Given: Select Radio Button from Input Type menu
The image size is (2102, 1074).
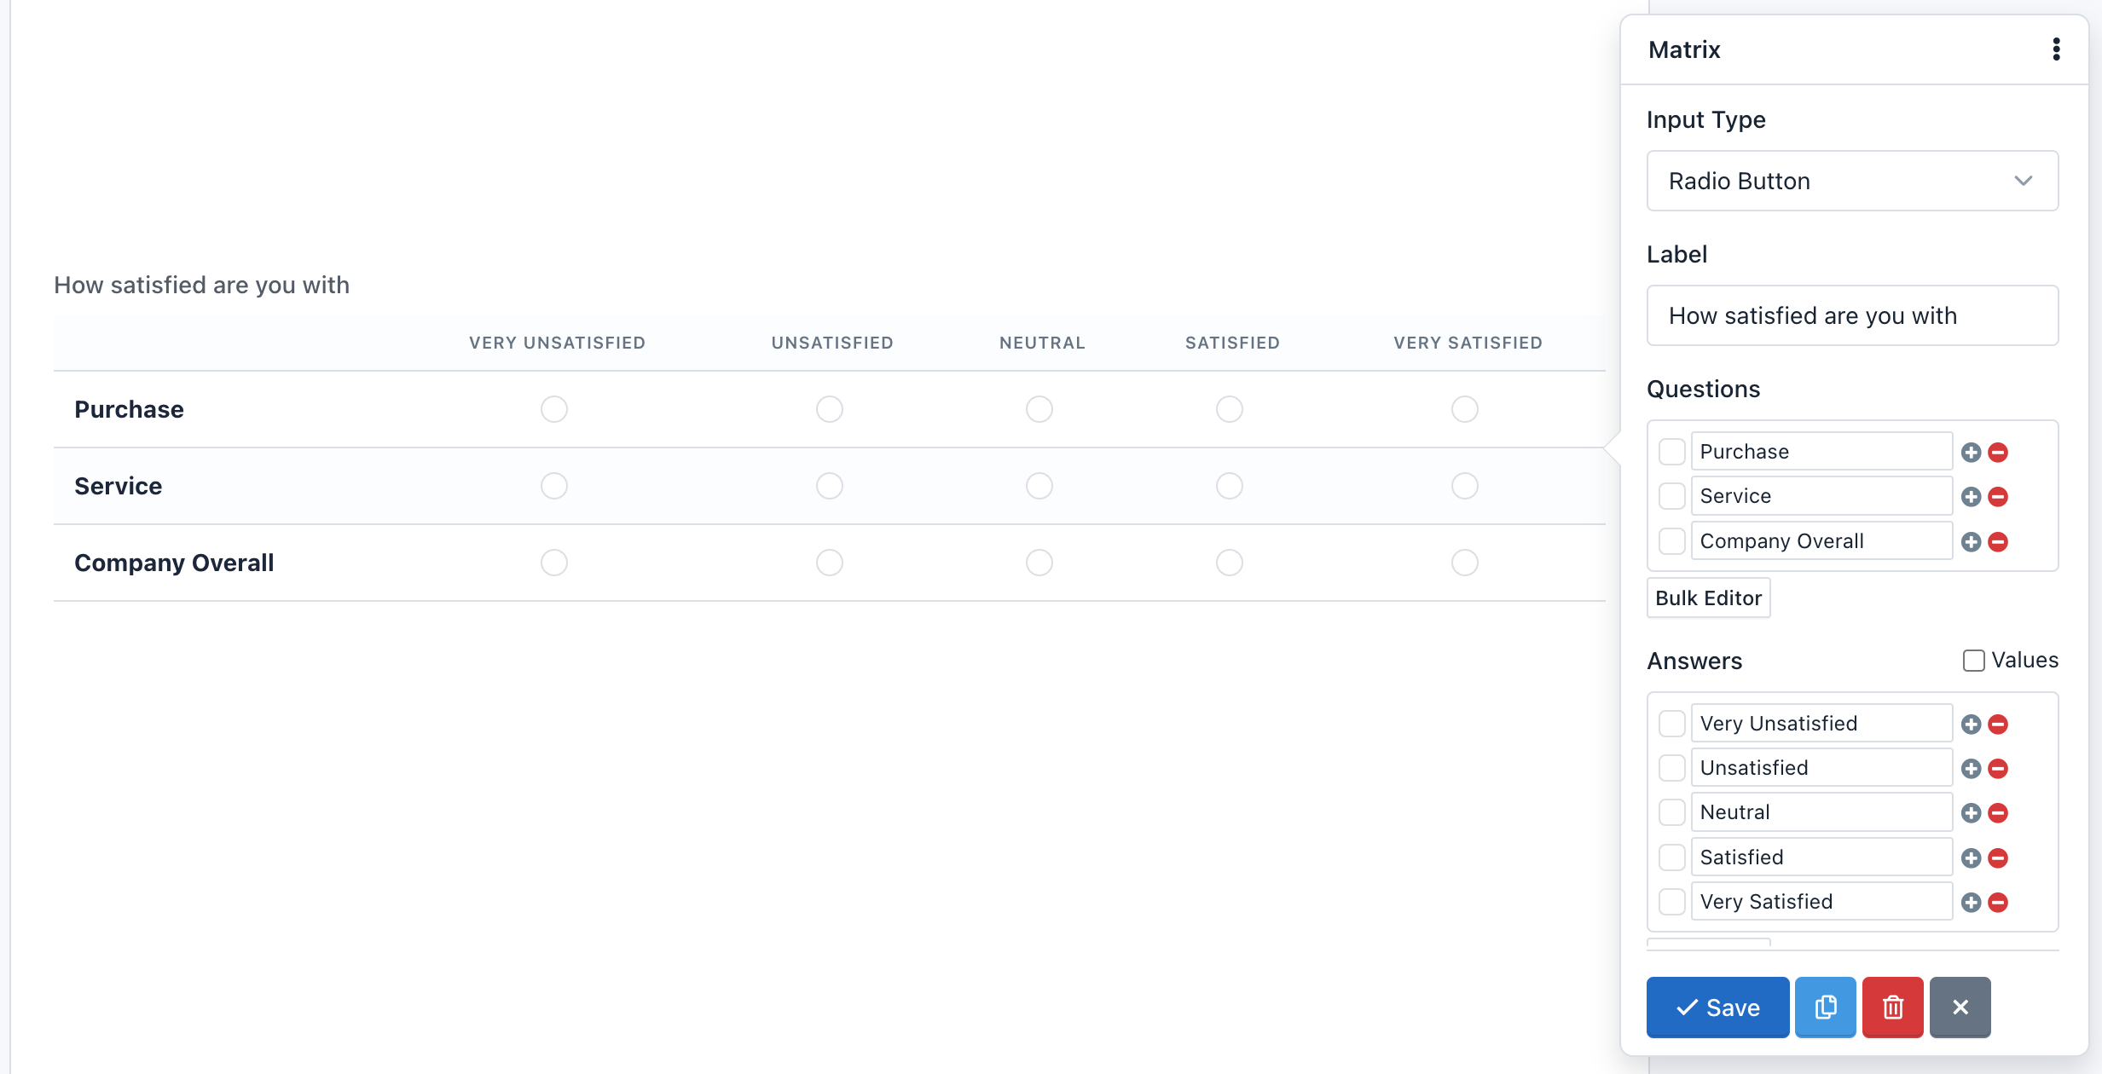Looking at the screenshot, I should click(1851, 180).
